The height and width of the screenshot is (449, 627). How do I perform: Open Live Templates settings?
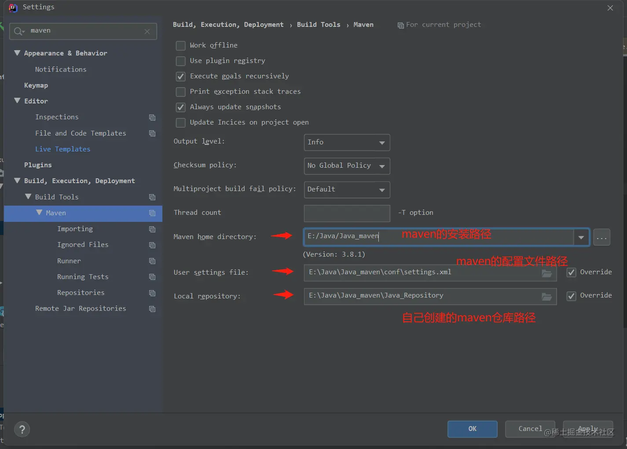pyautogui.click(x=62, y=149)
